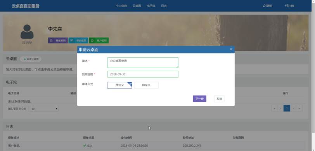This screenshot has width=315, height=151.
Task: Click the first-page pagination arrow
Action: click(x=274, y=108)
